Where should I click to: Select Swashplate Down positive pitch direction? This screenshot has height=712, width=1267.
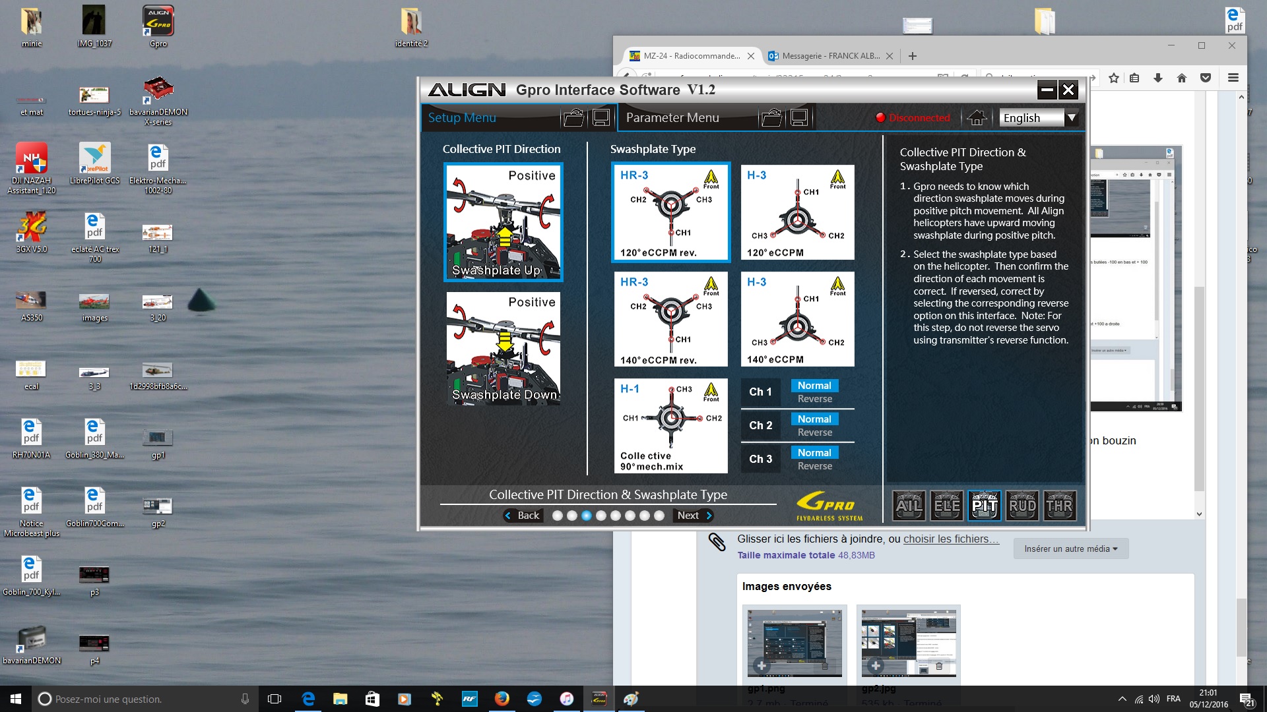point(504,348)
